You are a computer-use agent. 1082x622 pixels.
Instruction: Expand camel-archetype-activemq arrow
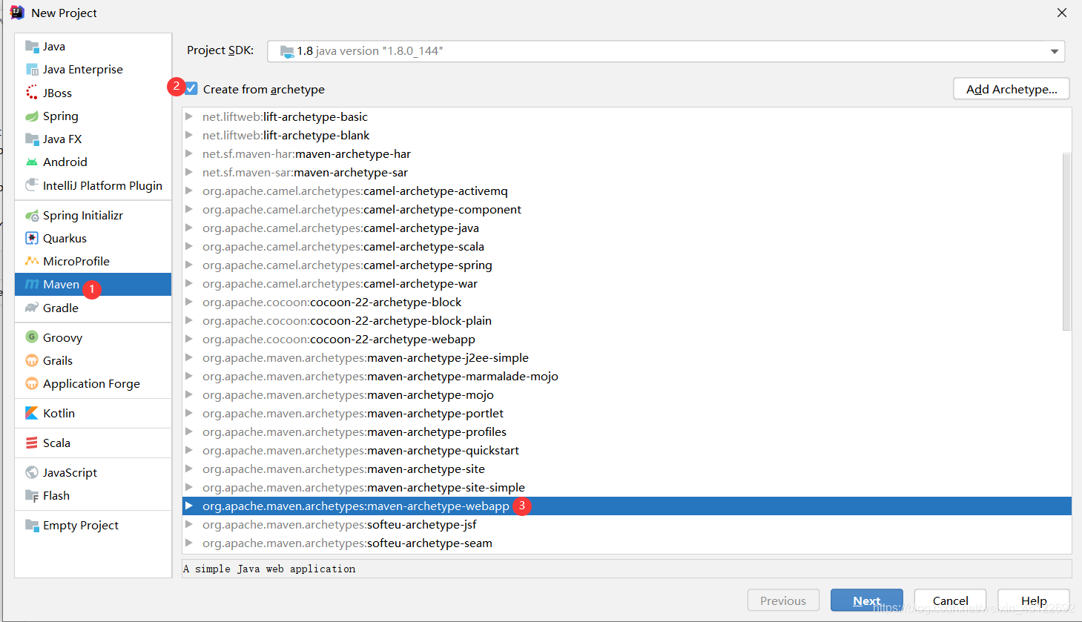click(189, 191)
